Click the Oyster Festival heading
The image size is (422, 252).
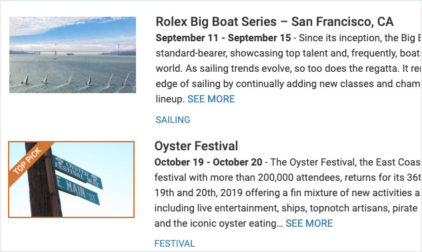coord(196,146)
